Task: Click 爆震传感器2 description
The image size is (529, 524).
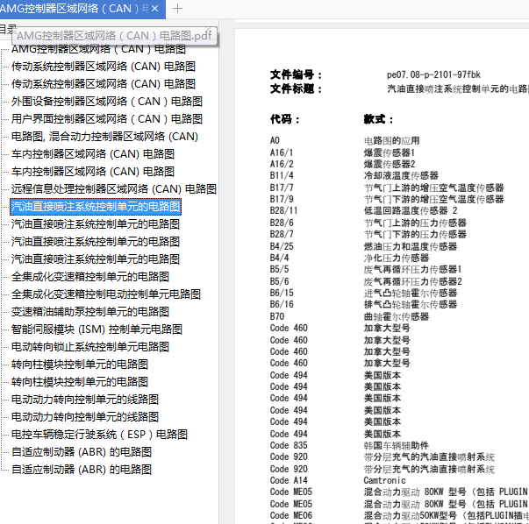Action: tap(390, 164)
